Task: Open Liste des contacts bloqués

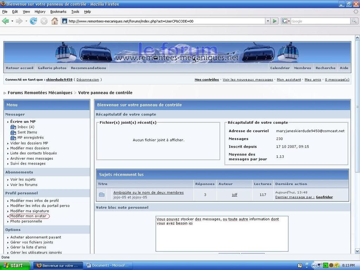Action: click(x=33, y=153)
